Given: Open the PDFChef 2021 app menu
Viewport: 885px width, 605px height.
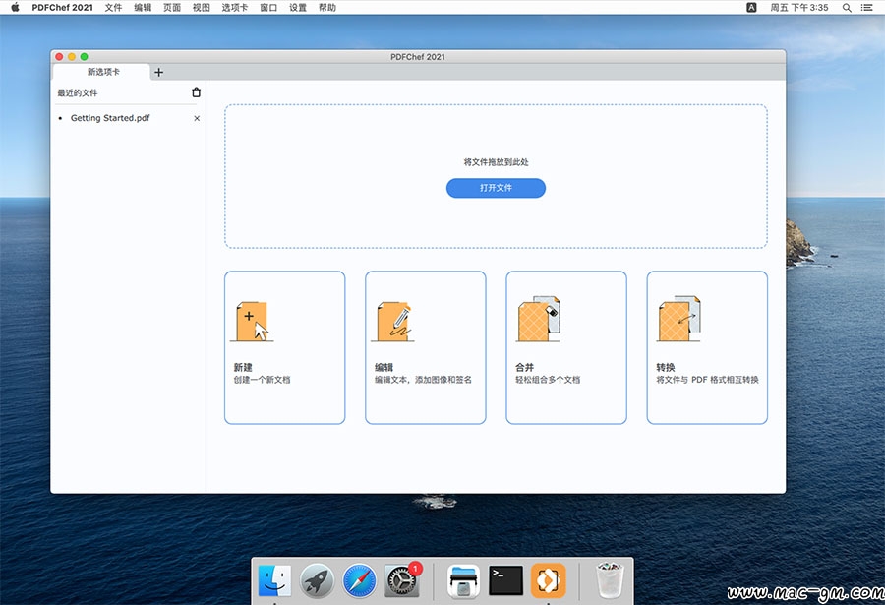Looking at the screenshot, I should point(62,7).
